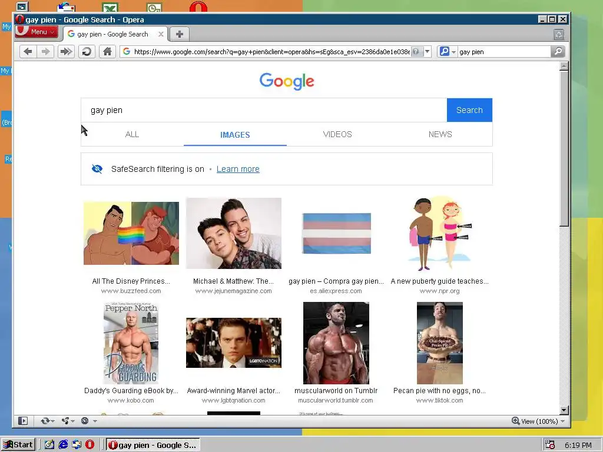The height and width of the screenshot is (452, 603).
Task: Open the Disney princes cartoon thumbnail
Action: [x=131, y=233]
